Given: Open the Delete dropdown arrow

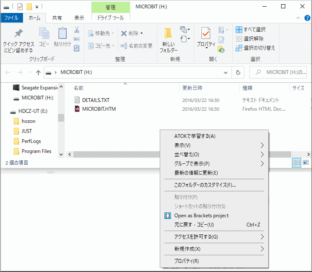Looking at the screenshot, I should pyautogui.click(x=141, y=33).
